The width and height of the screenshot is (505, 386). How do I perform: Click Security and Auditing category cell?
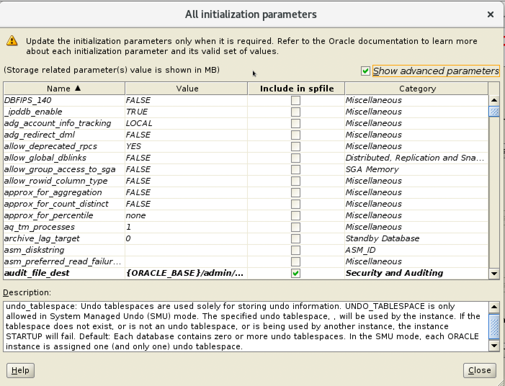click(416, 273)
